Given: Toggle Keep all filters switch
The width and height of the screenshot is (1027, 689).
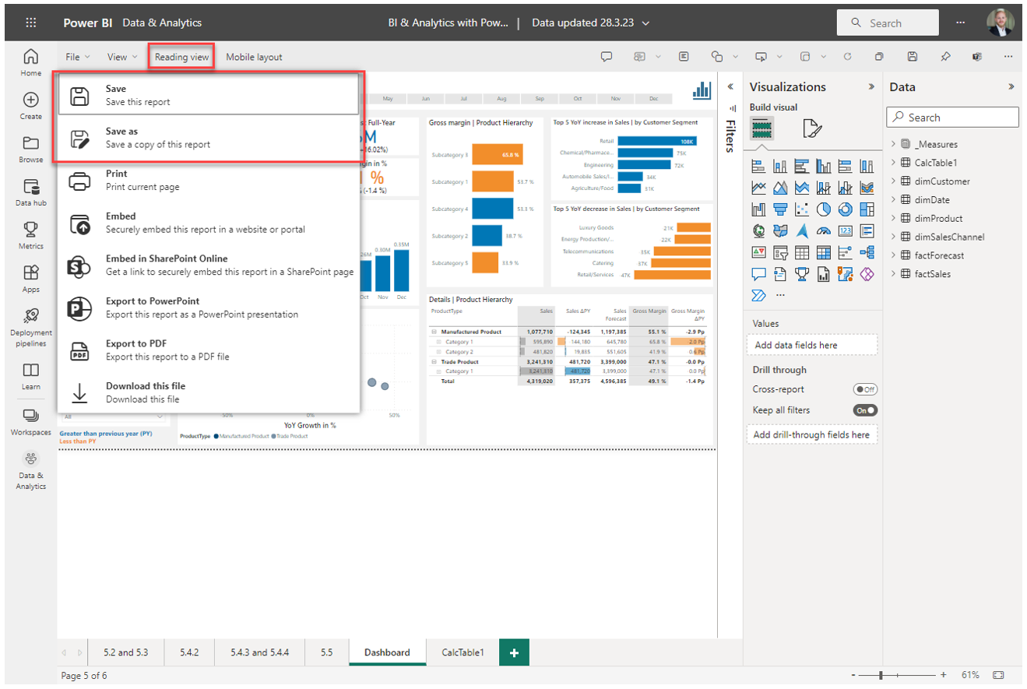Looking at the screenshot, I should pos(865,410).
